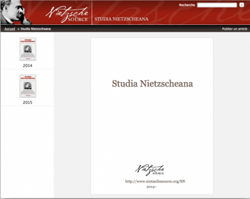Click the Studia Nietzscheana breadcrumb item
250x199 pixels.
[36, 29]
